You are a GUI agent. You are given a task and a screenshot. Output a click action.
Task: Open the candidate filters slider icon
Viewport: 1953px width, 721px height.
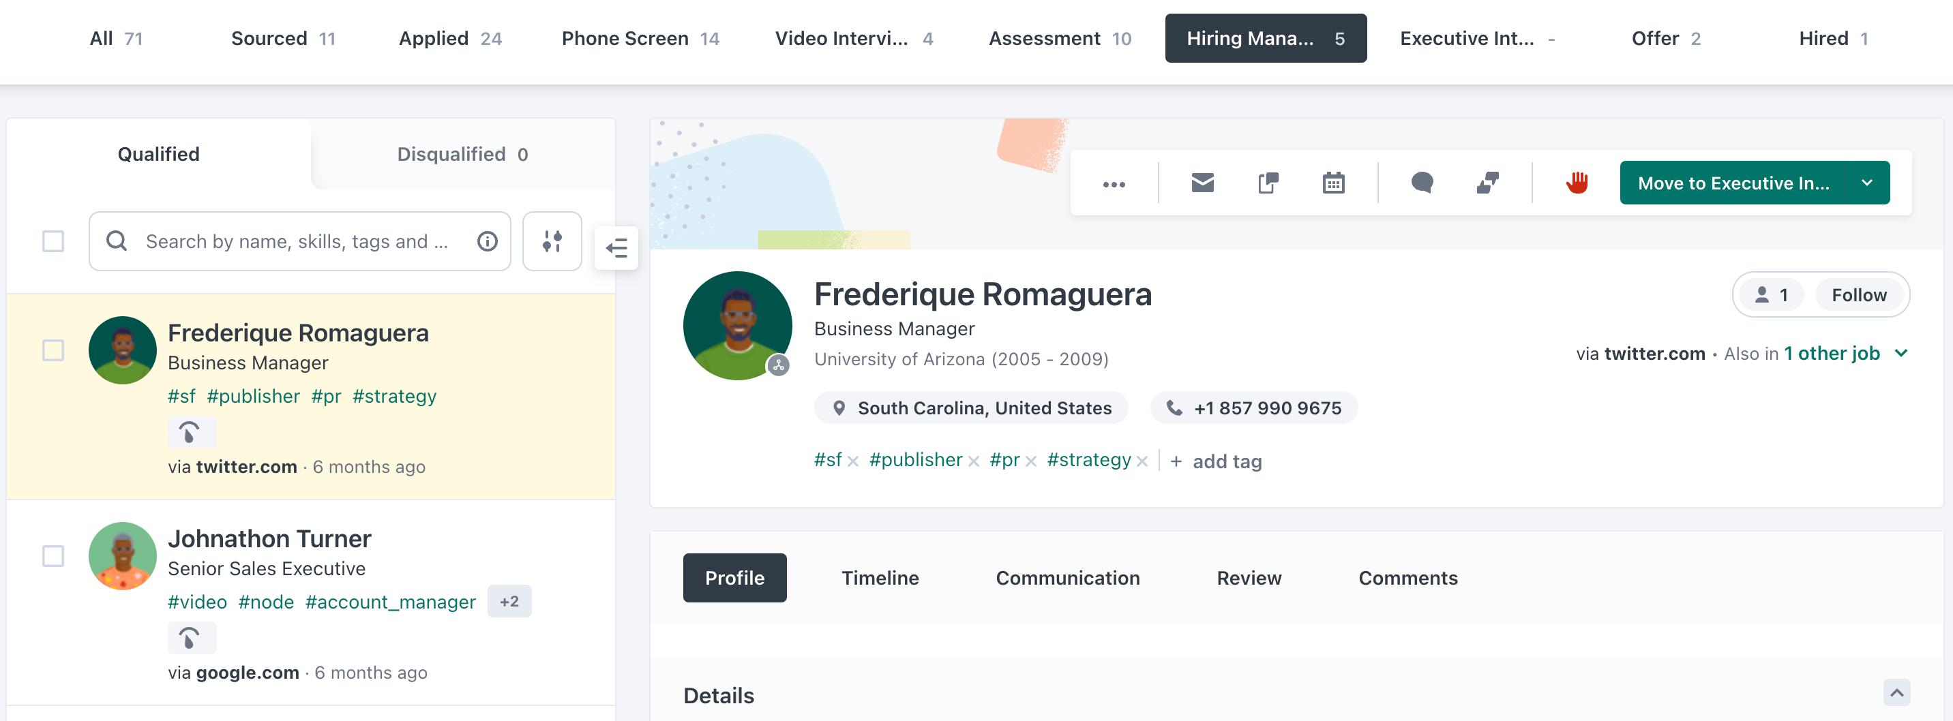[x=552, y=241]
